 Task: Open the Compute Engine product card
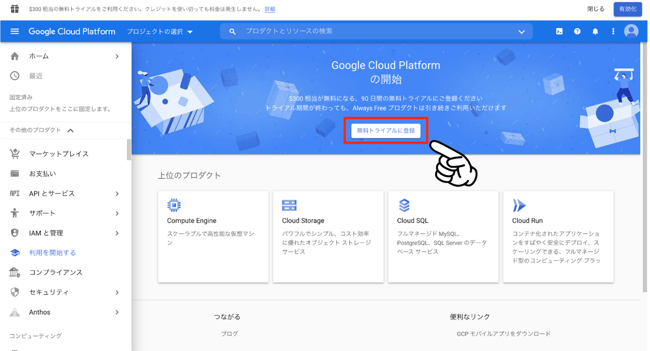(213, 237)
